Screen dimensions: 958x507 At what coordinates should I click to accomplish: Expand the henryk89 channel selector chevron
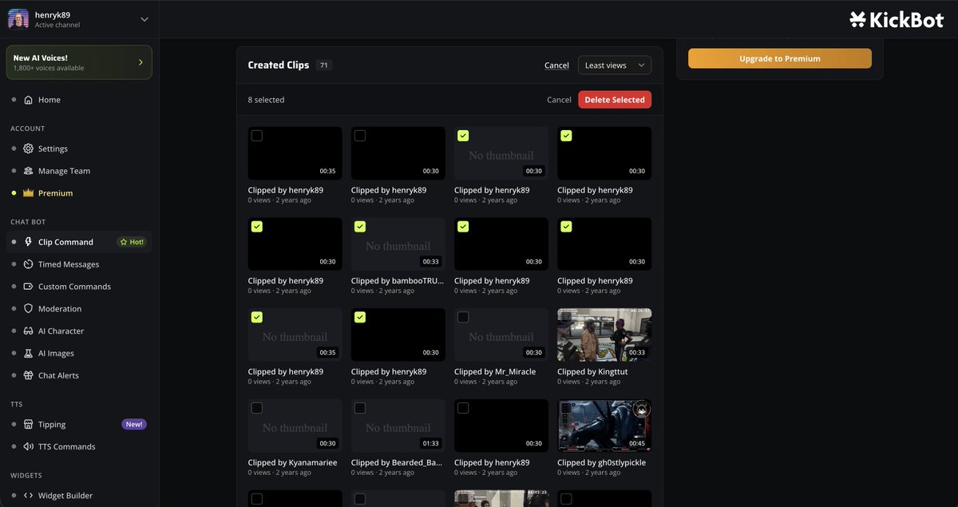[x=144, y=19]
